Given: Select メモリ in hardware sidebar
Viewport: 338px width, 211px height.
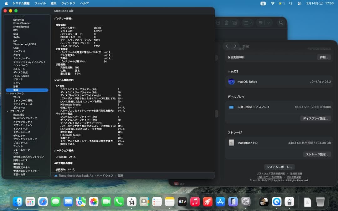Looking at the screenshot, I should point(17,83).
